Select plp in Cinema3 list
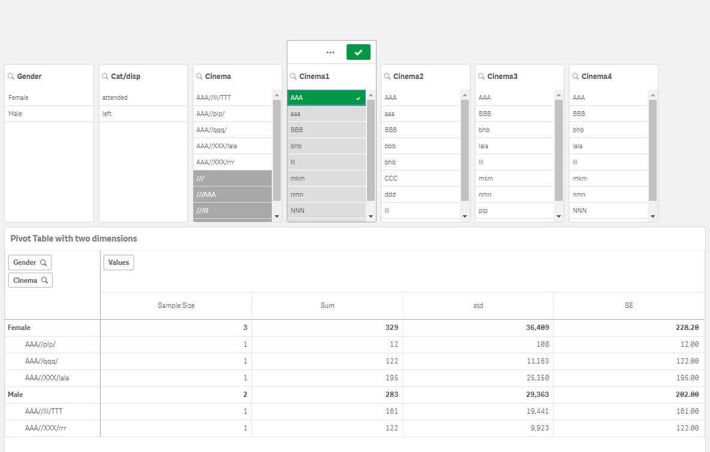Screen dimensions: 710x452 coord(515,210)
